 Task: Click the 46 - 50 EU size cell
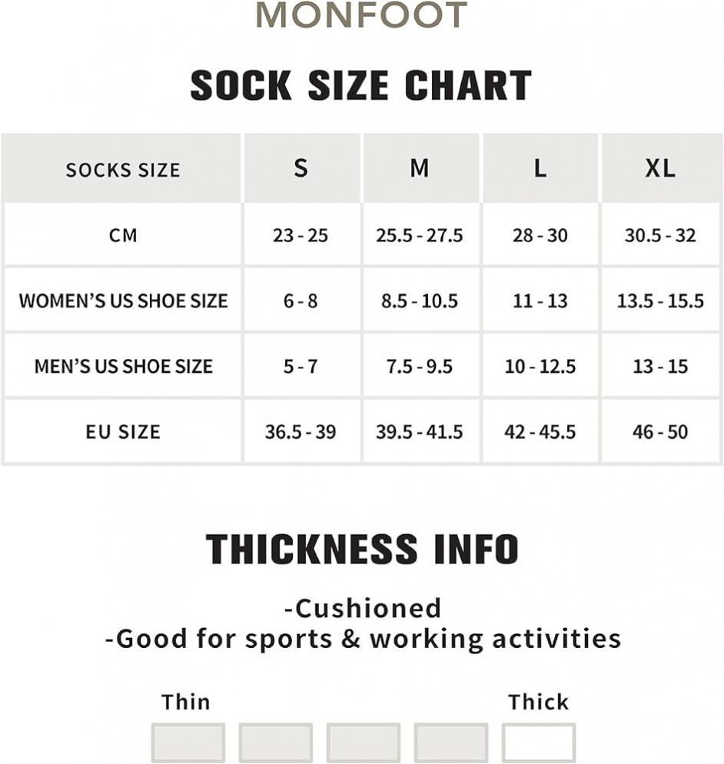click(x=661, y=432)
